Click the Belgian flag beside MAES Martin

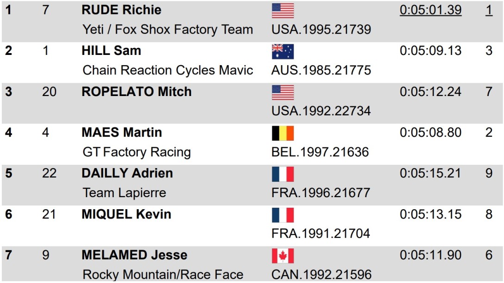[283, 133]
